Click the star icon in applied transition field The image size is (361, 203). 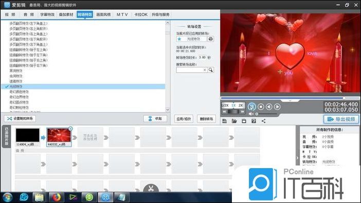coord(179,39)
